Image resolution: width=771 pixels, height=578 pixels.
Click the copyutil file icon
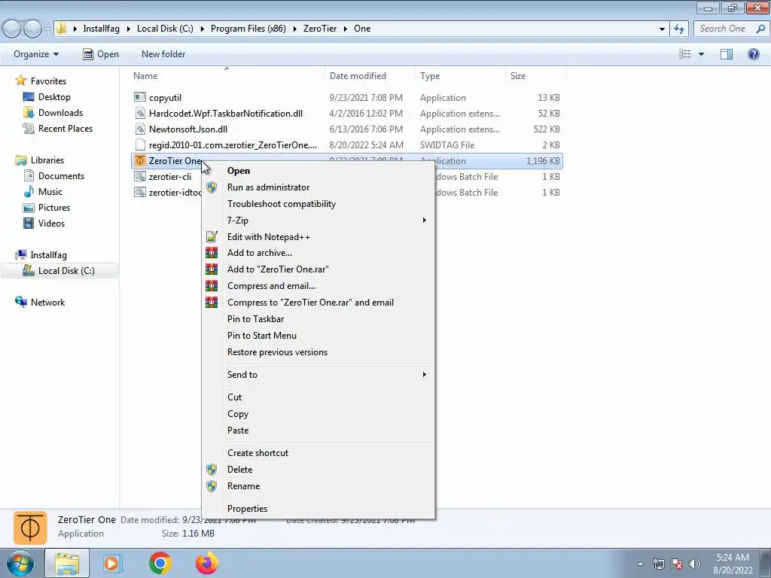coord(140,97)
